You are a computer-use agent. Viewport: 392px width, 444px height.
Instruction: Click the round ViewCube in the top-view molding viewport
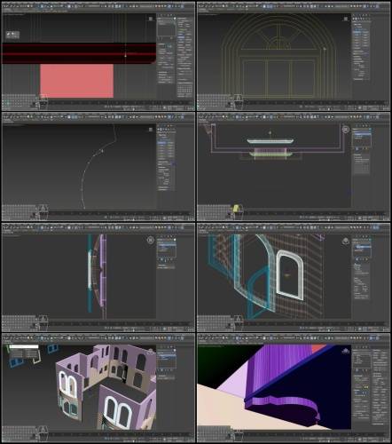[x=346, y=130]
